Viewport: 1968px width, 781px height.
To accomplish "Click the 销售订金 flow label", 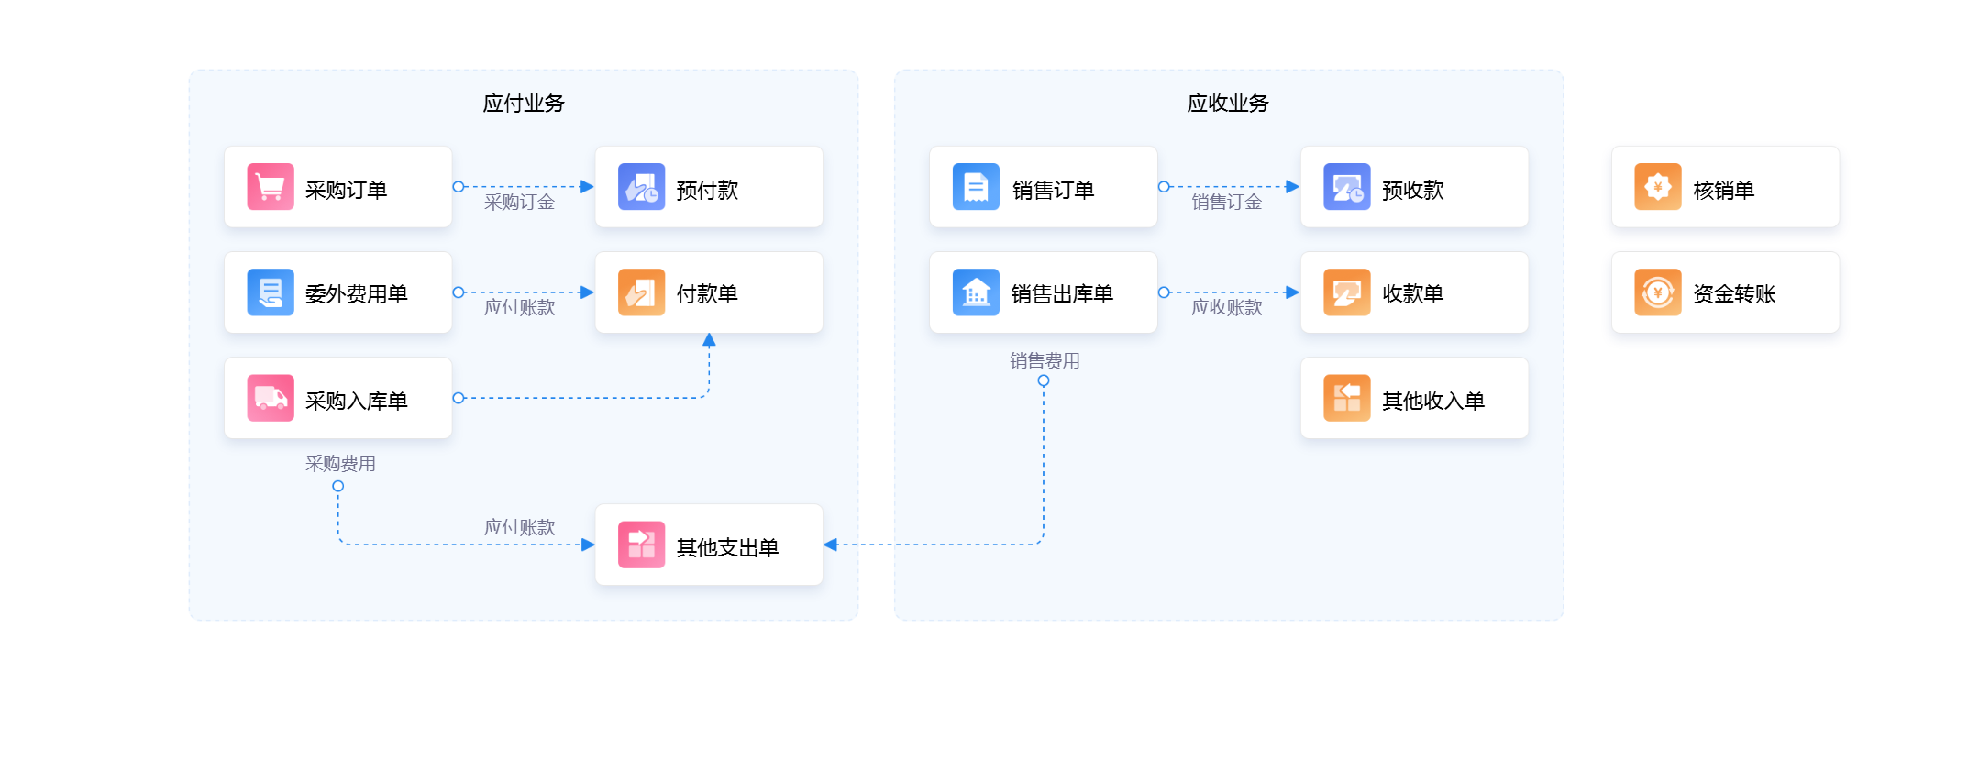I will coord(1227,203).
